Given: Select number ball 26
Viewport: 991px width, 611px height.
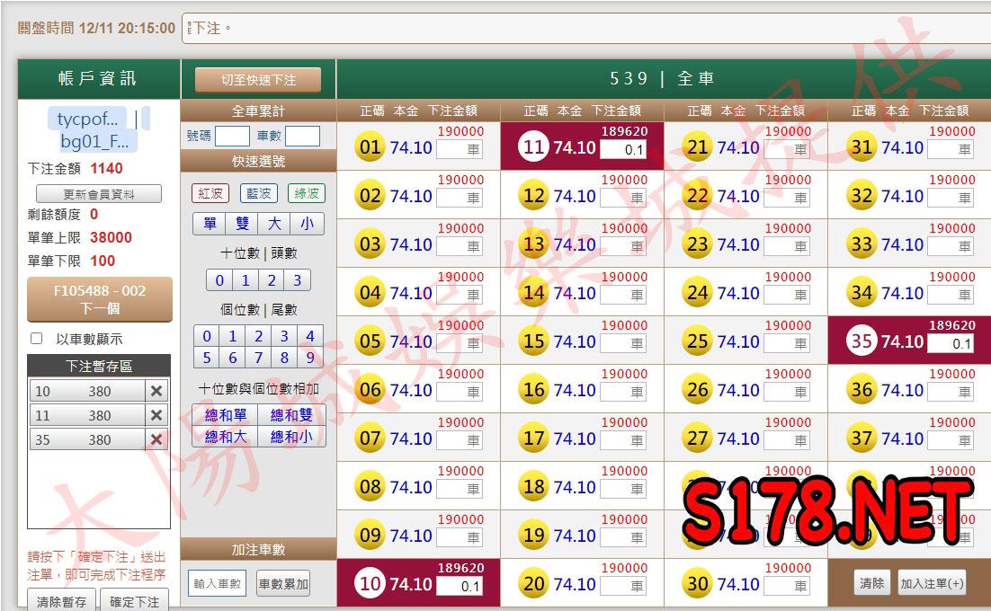Looking at the screenshot, I should [698, 390].
